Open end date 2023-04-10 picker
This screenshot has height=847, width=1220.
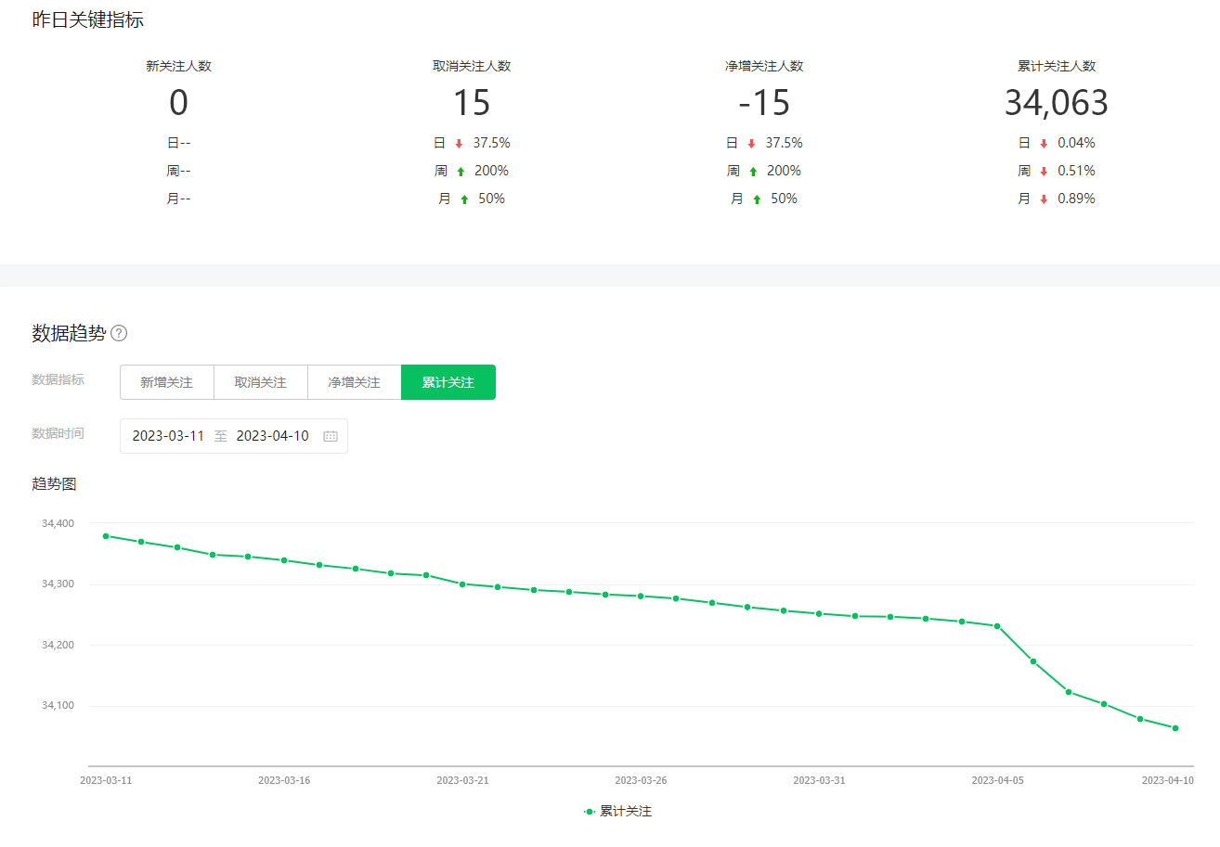click(x=272, y=436)
